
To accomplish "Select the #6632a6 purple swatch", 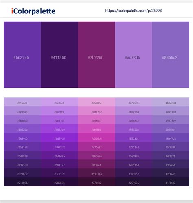I will (x=22, y=55).
